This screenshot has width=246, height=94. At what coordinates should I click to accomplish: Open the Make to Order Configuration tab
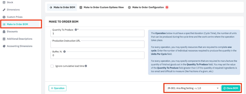pyautogui.click(x=146, y=7)
